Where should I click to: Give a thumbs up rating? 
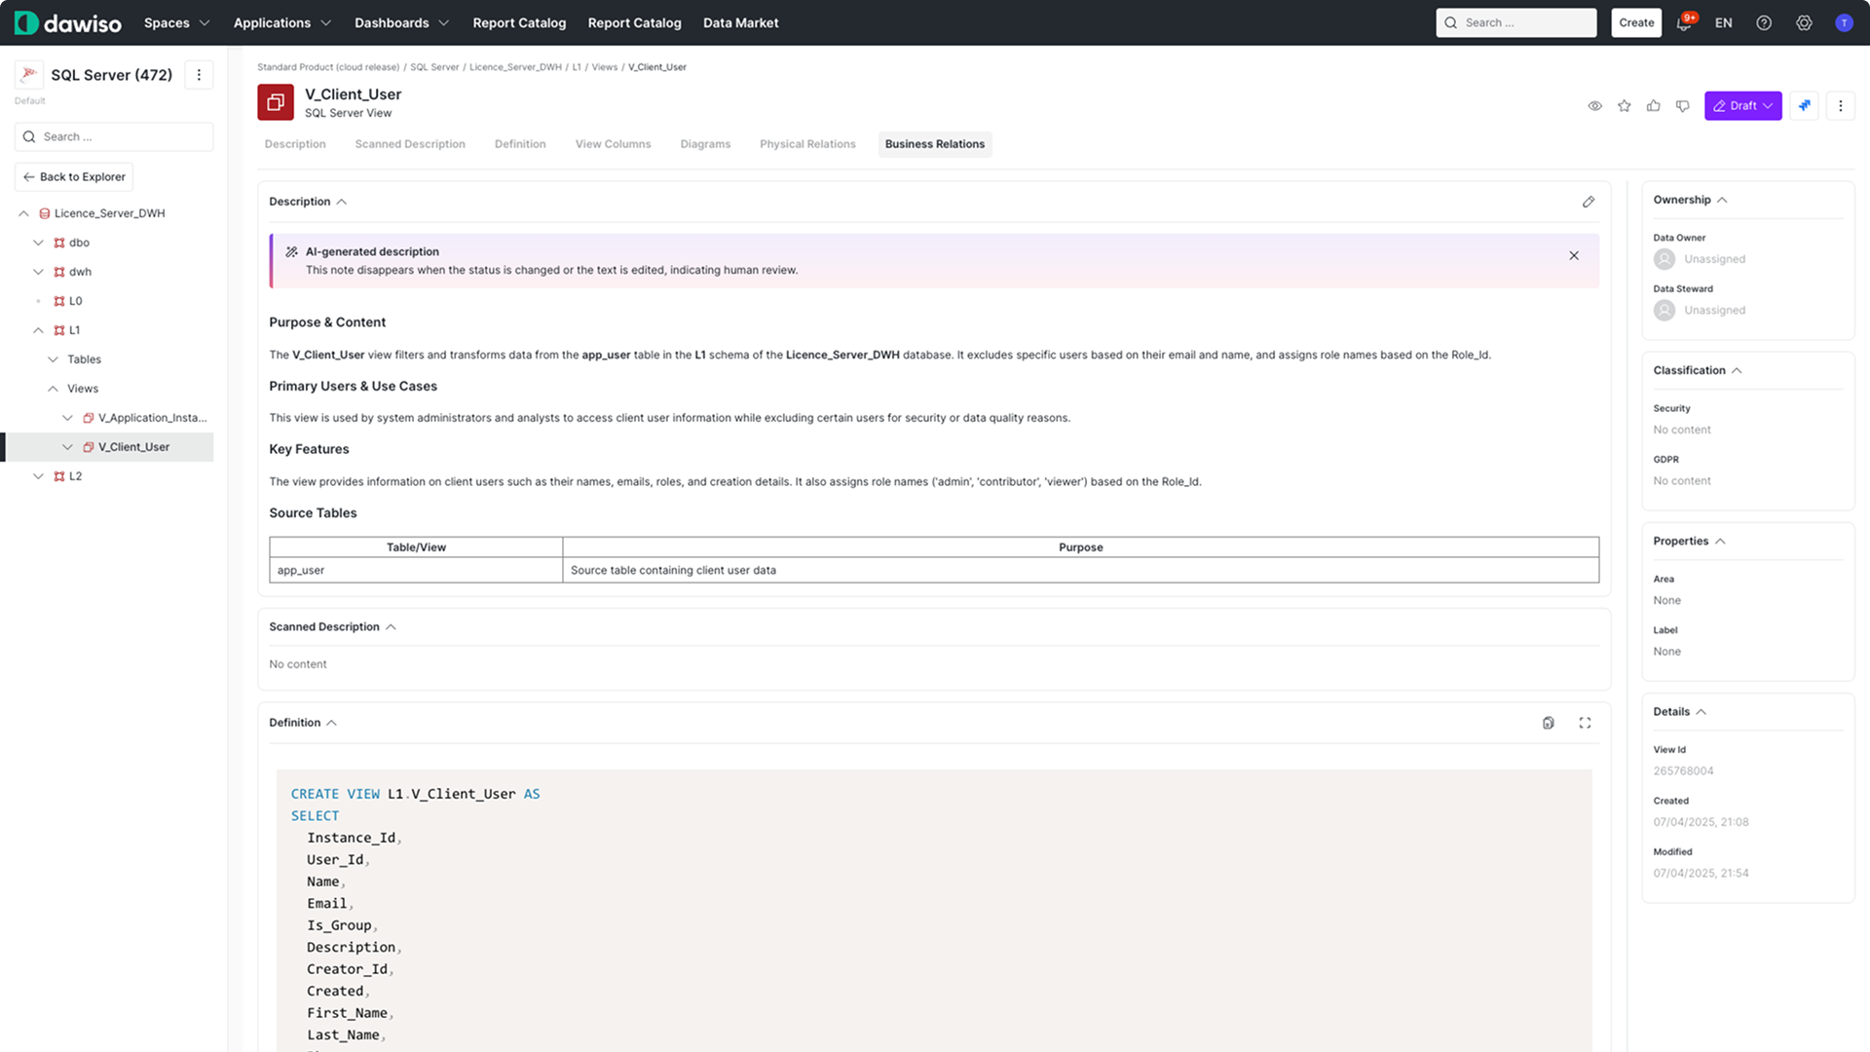click(x=1653, y=105)
